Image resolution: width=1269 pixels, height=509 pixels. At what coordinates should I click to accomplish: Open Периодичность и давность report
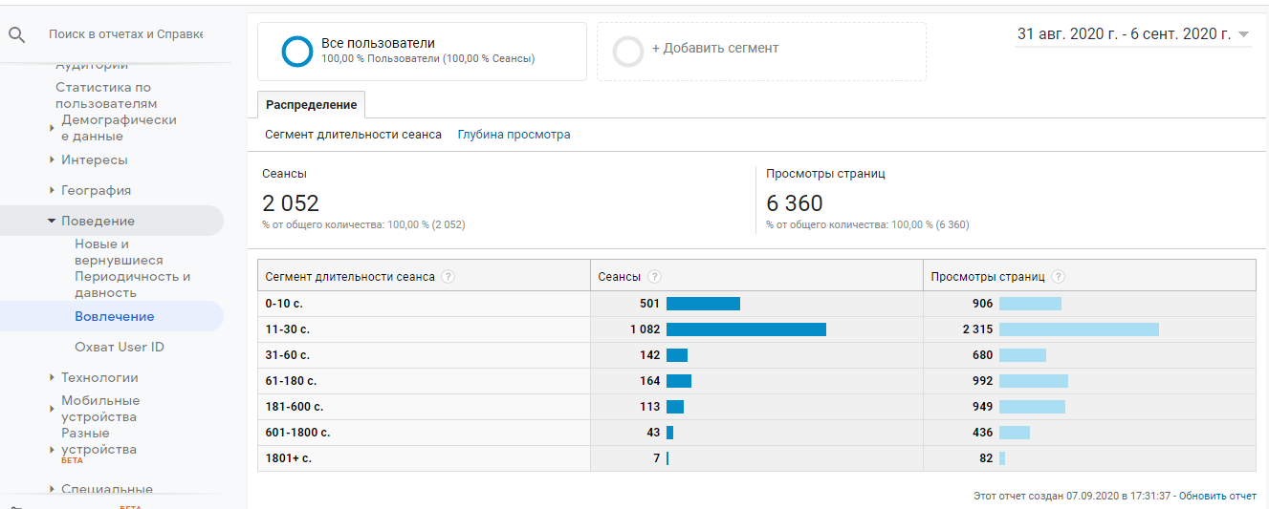133,285
